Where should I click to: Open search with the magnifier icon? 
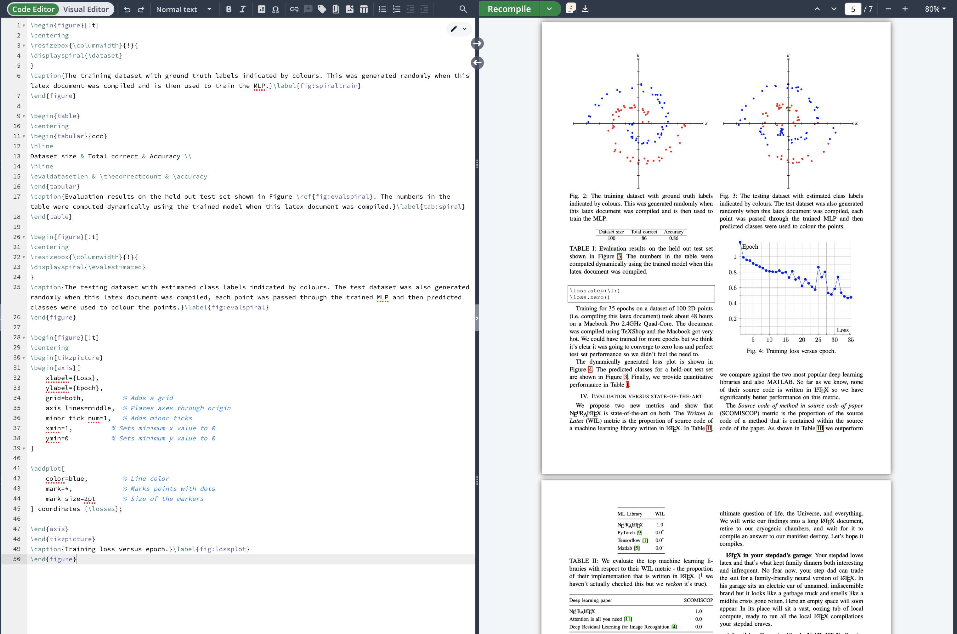coord(462,9)
